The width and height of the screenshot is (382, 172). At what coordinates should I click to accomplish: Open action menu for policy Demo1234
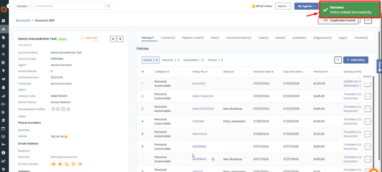367,134
